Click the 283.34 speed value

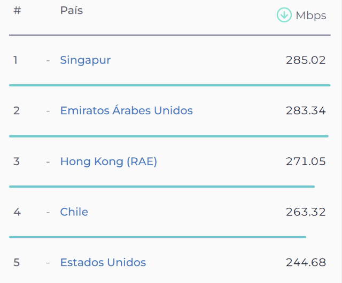(306, 110)
